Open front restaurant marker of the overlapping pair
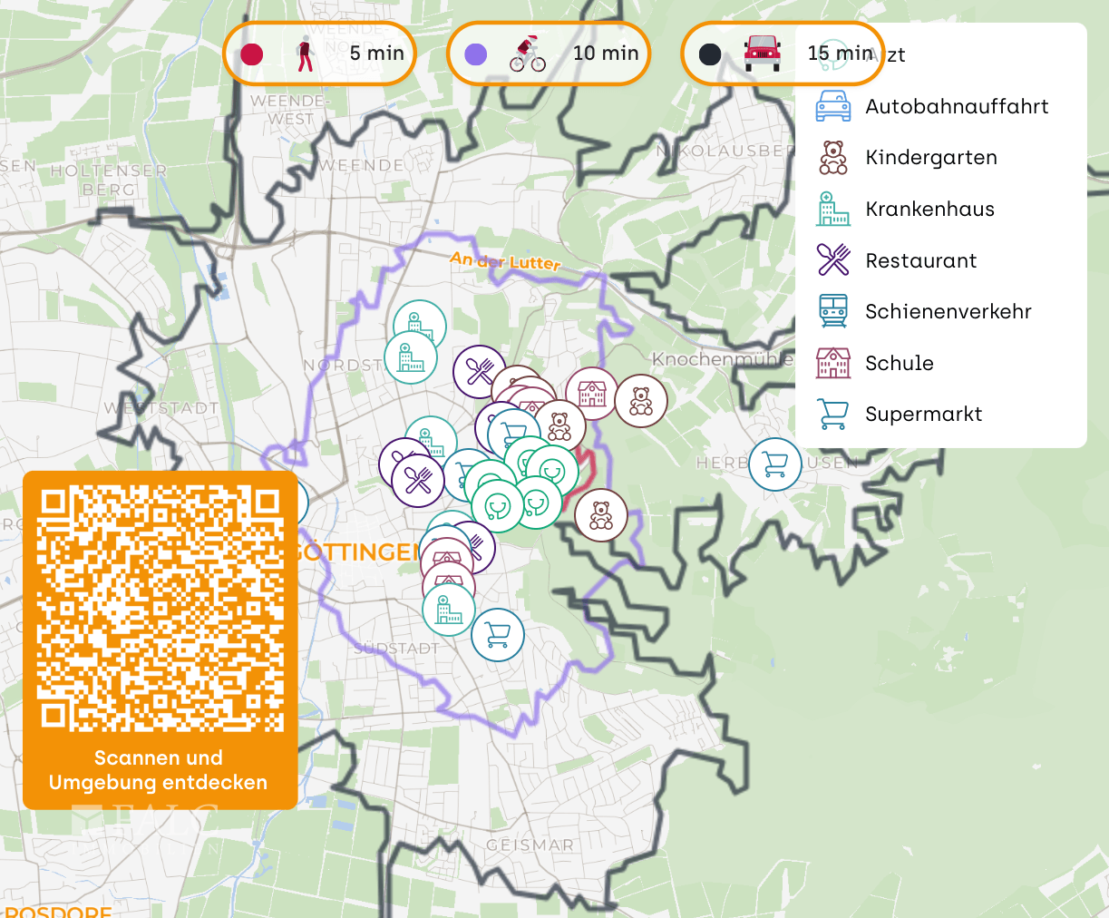The image size is (1109, 918). point(418,481)
